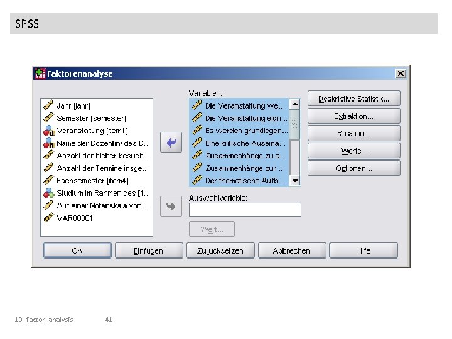Reset dialog with Zurücksetzen

point(220,250)
